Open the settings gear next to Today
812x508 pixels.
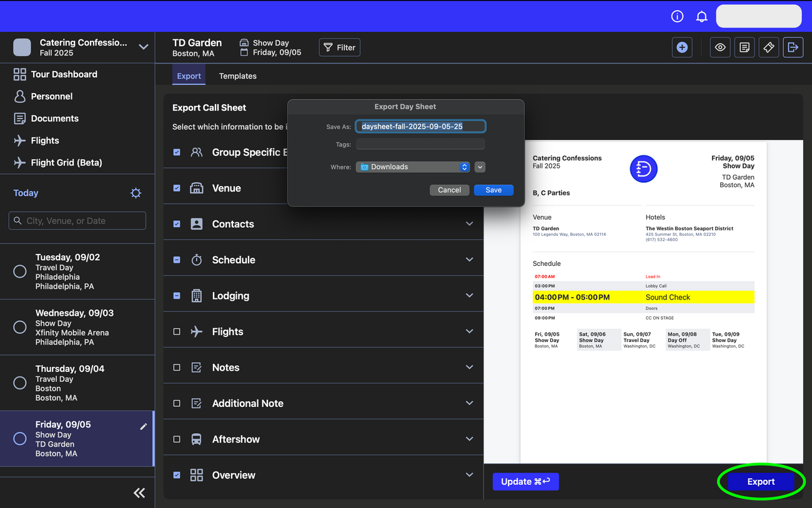pos(136,193)
